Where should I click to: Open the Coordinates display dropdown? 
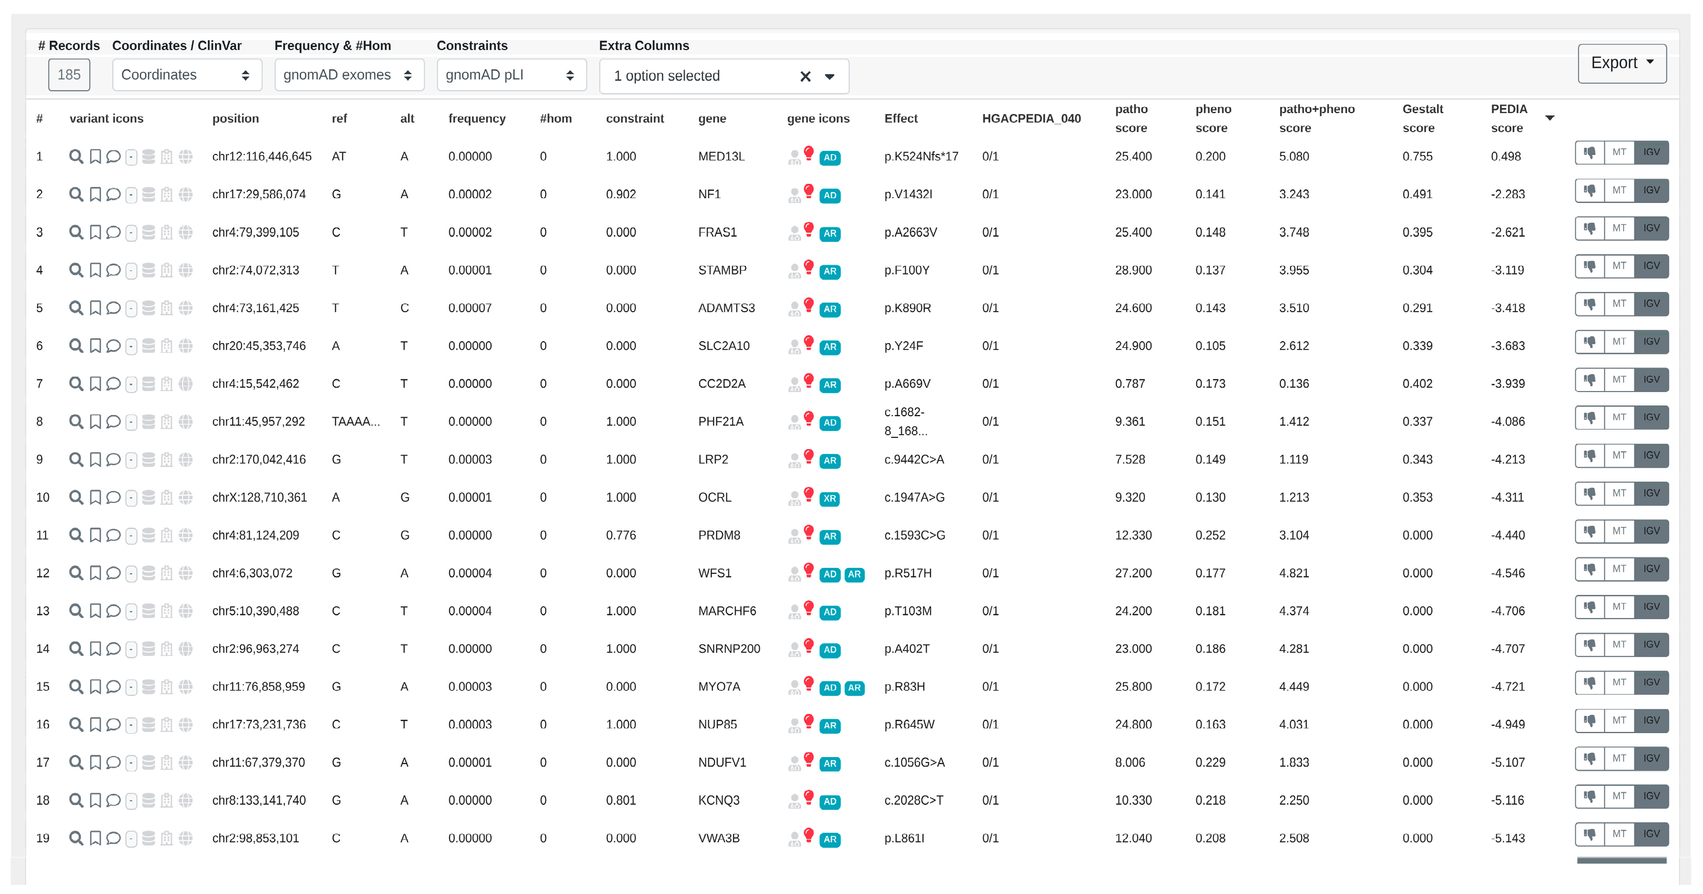click(187, 75)
